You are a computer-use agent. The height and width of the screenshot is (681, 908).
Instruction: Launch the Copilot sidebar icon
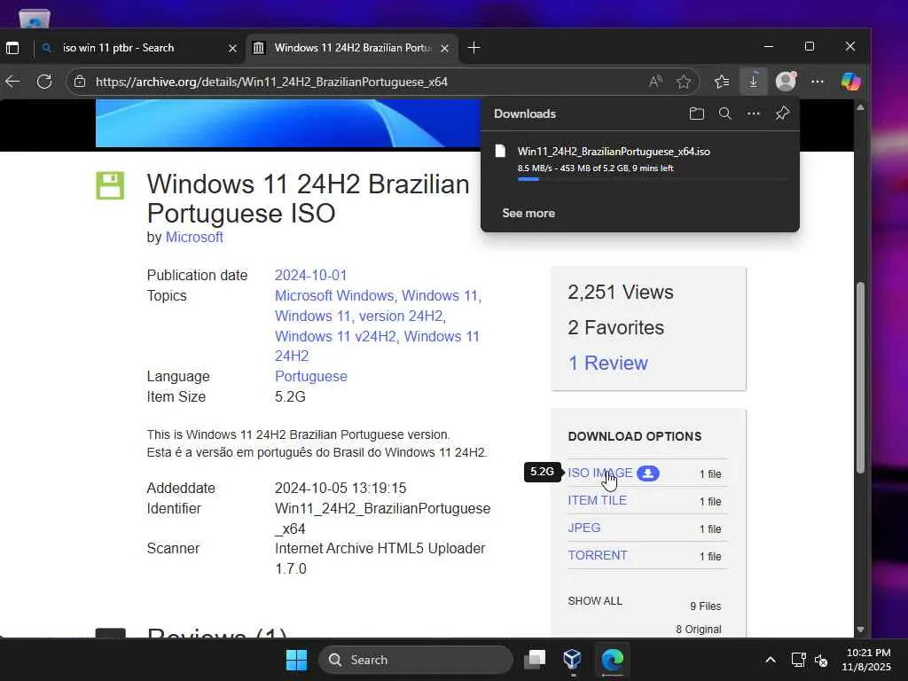coord(850,81)
